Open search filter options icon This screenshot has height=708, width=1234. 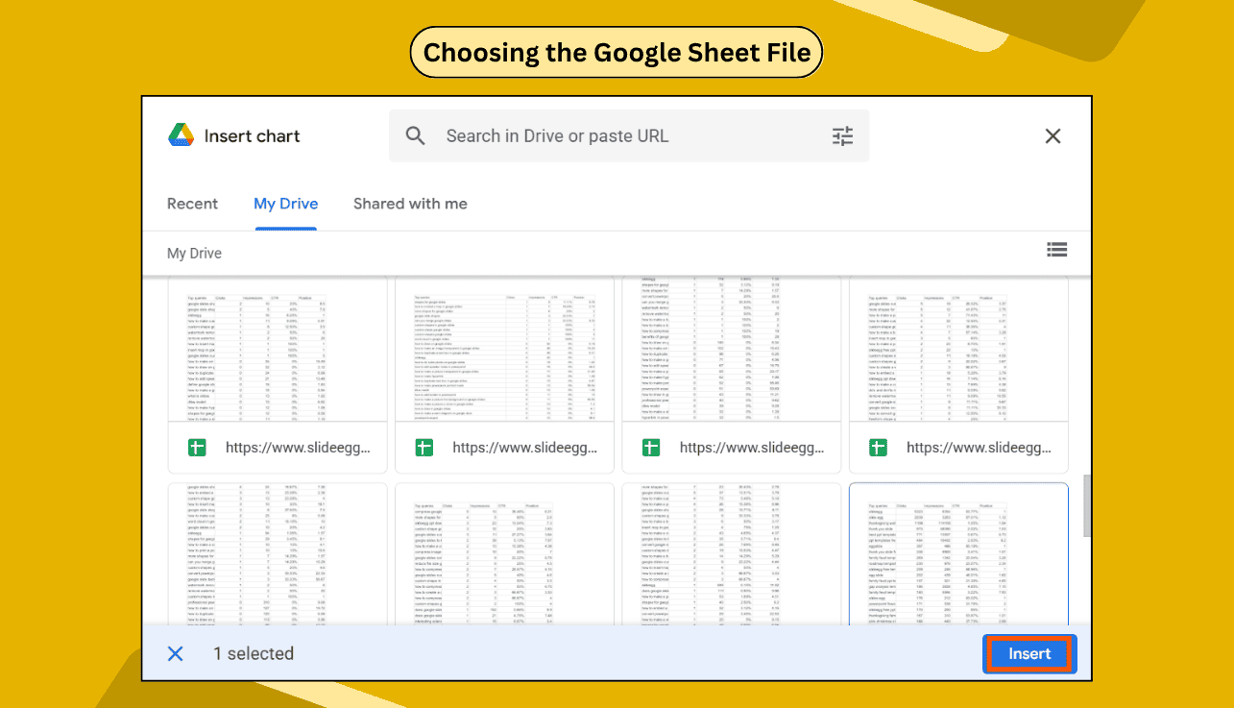(843, 135)
